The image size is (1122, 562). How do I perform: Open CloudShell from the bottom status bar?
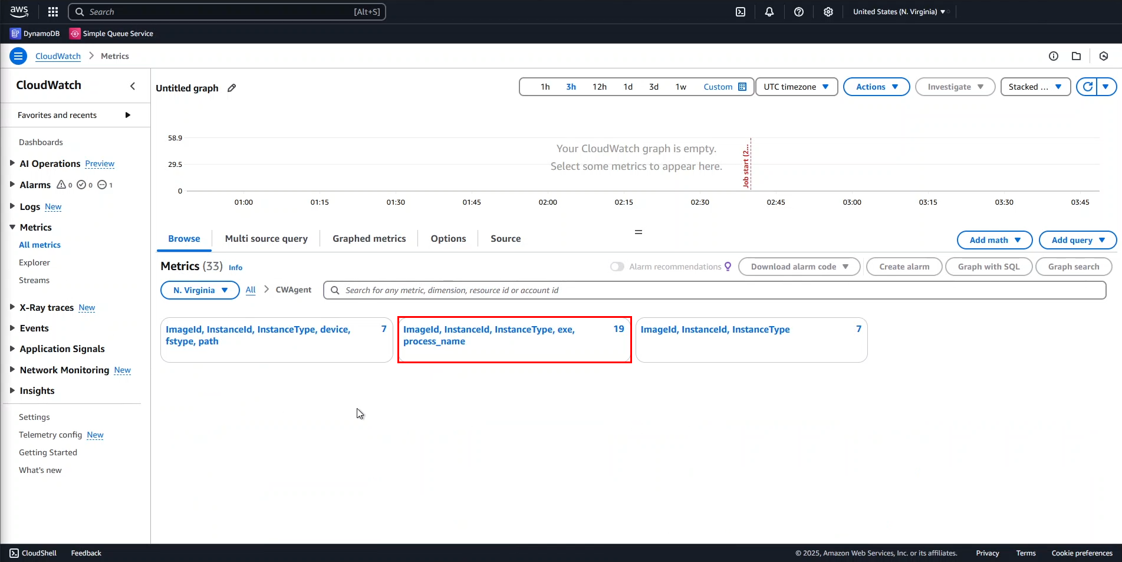pyautogui.click(x=33, y=553)
